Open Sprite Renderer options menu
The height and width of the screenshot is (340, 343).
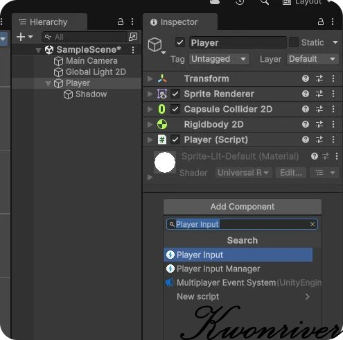tap(333, 94)
